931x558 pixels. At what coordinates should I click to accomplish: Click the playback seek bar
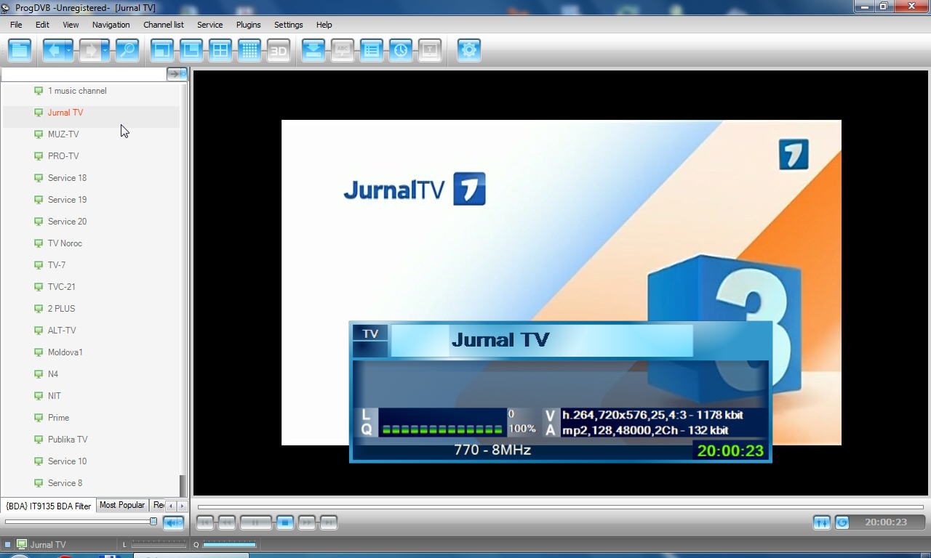click(x=560, y=507)
